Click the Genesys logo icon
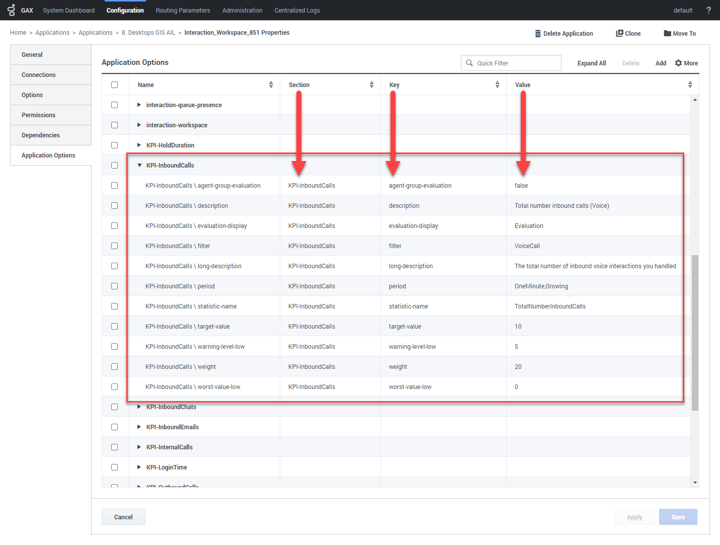Image resolution: width=720 pixels, height=545 pixels. point(11,10)
